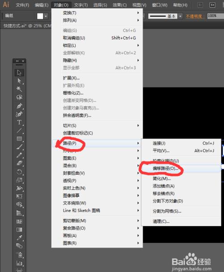Select the Lasso tool

(x=19, y=97)
